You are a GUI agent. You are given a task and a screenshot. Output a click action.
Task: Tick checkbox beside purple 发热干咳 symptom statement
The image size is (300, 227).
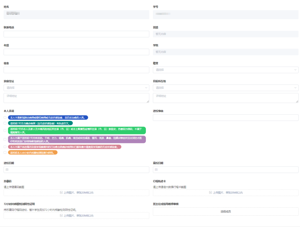pyautogui.click(x=5, y=139)
